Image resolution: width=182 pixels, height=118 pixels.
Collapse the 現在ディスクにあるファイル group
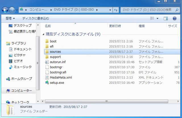(x=44, y=34)
